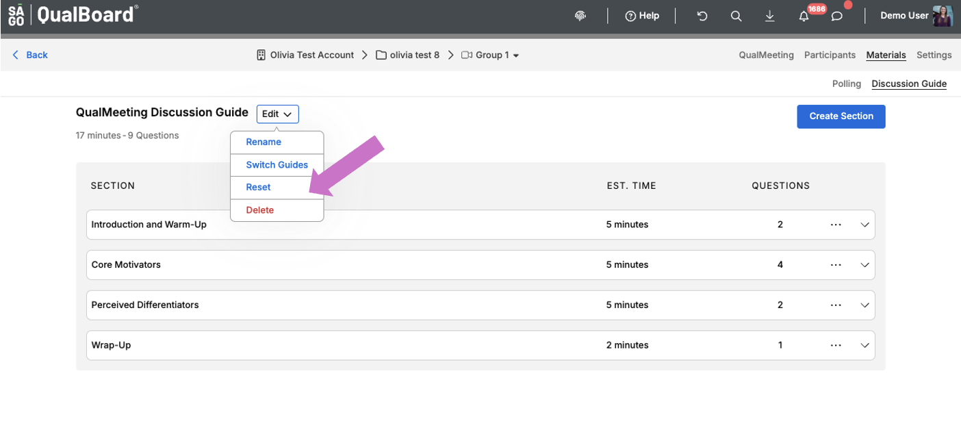Switch to the Settings tab
Image resolution: width=961 pixels, height=430 pixels.
pyautogui.click(x=934, y=55)
